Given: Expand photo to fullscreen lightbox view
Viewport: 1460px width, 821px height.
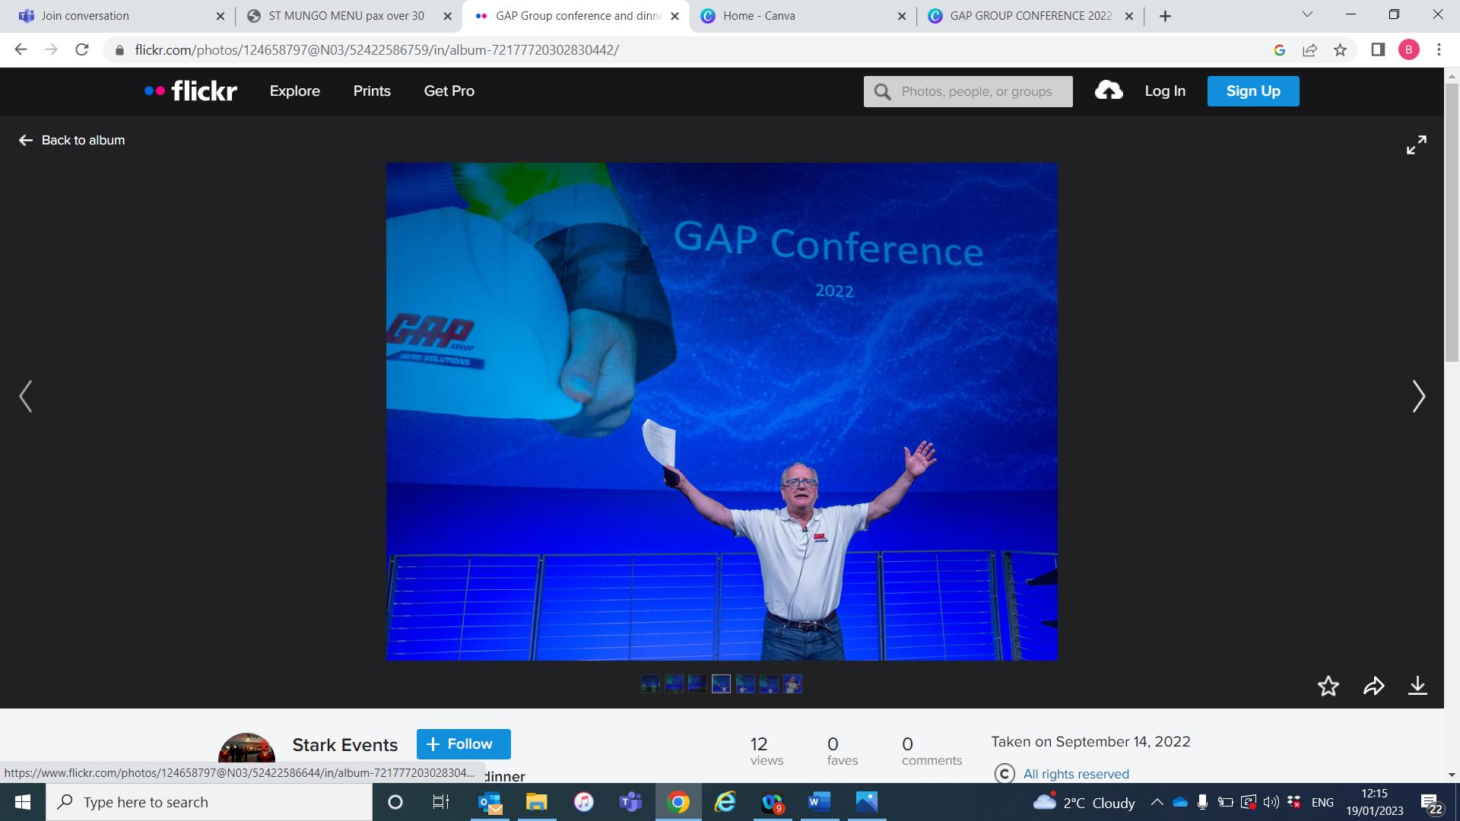Looking at the screenshot, I should click(x=1416, y=144).
